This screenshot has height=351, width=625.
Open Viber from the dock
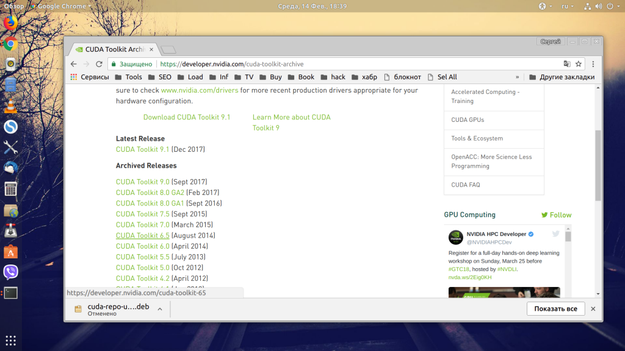click(x=11, y=272)
